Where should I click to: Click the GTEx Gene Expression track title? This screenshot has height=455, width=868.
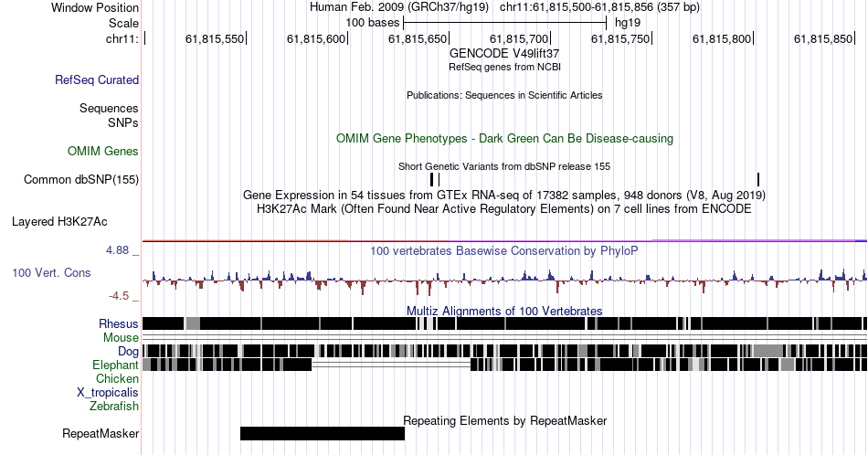point(504,195)
